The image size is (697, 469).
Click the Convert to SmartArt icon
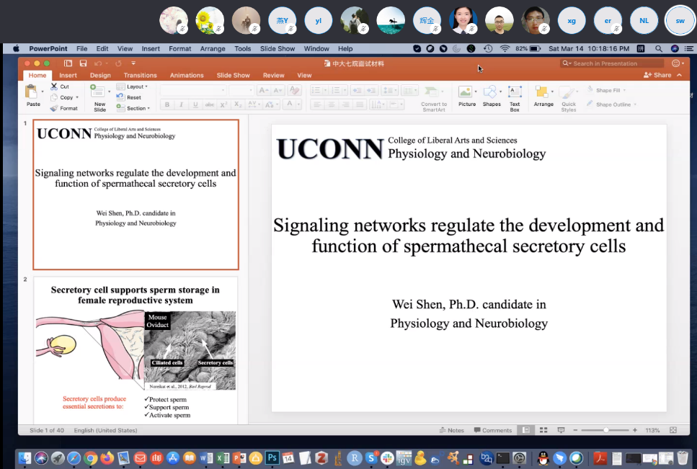(x=431, y=92)
